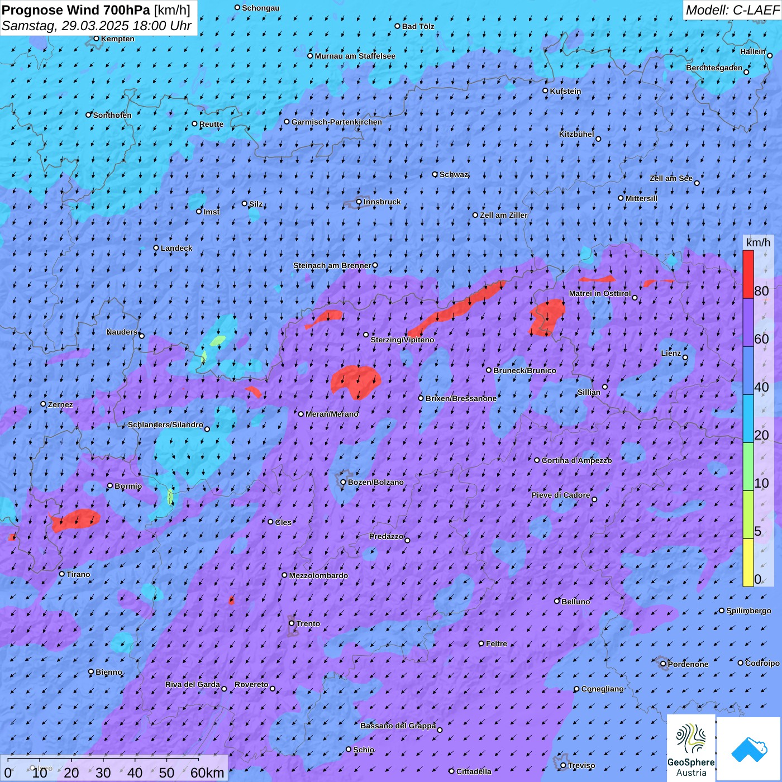Click the Mezzolombardo label

click(318, 575)
